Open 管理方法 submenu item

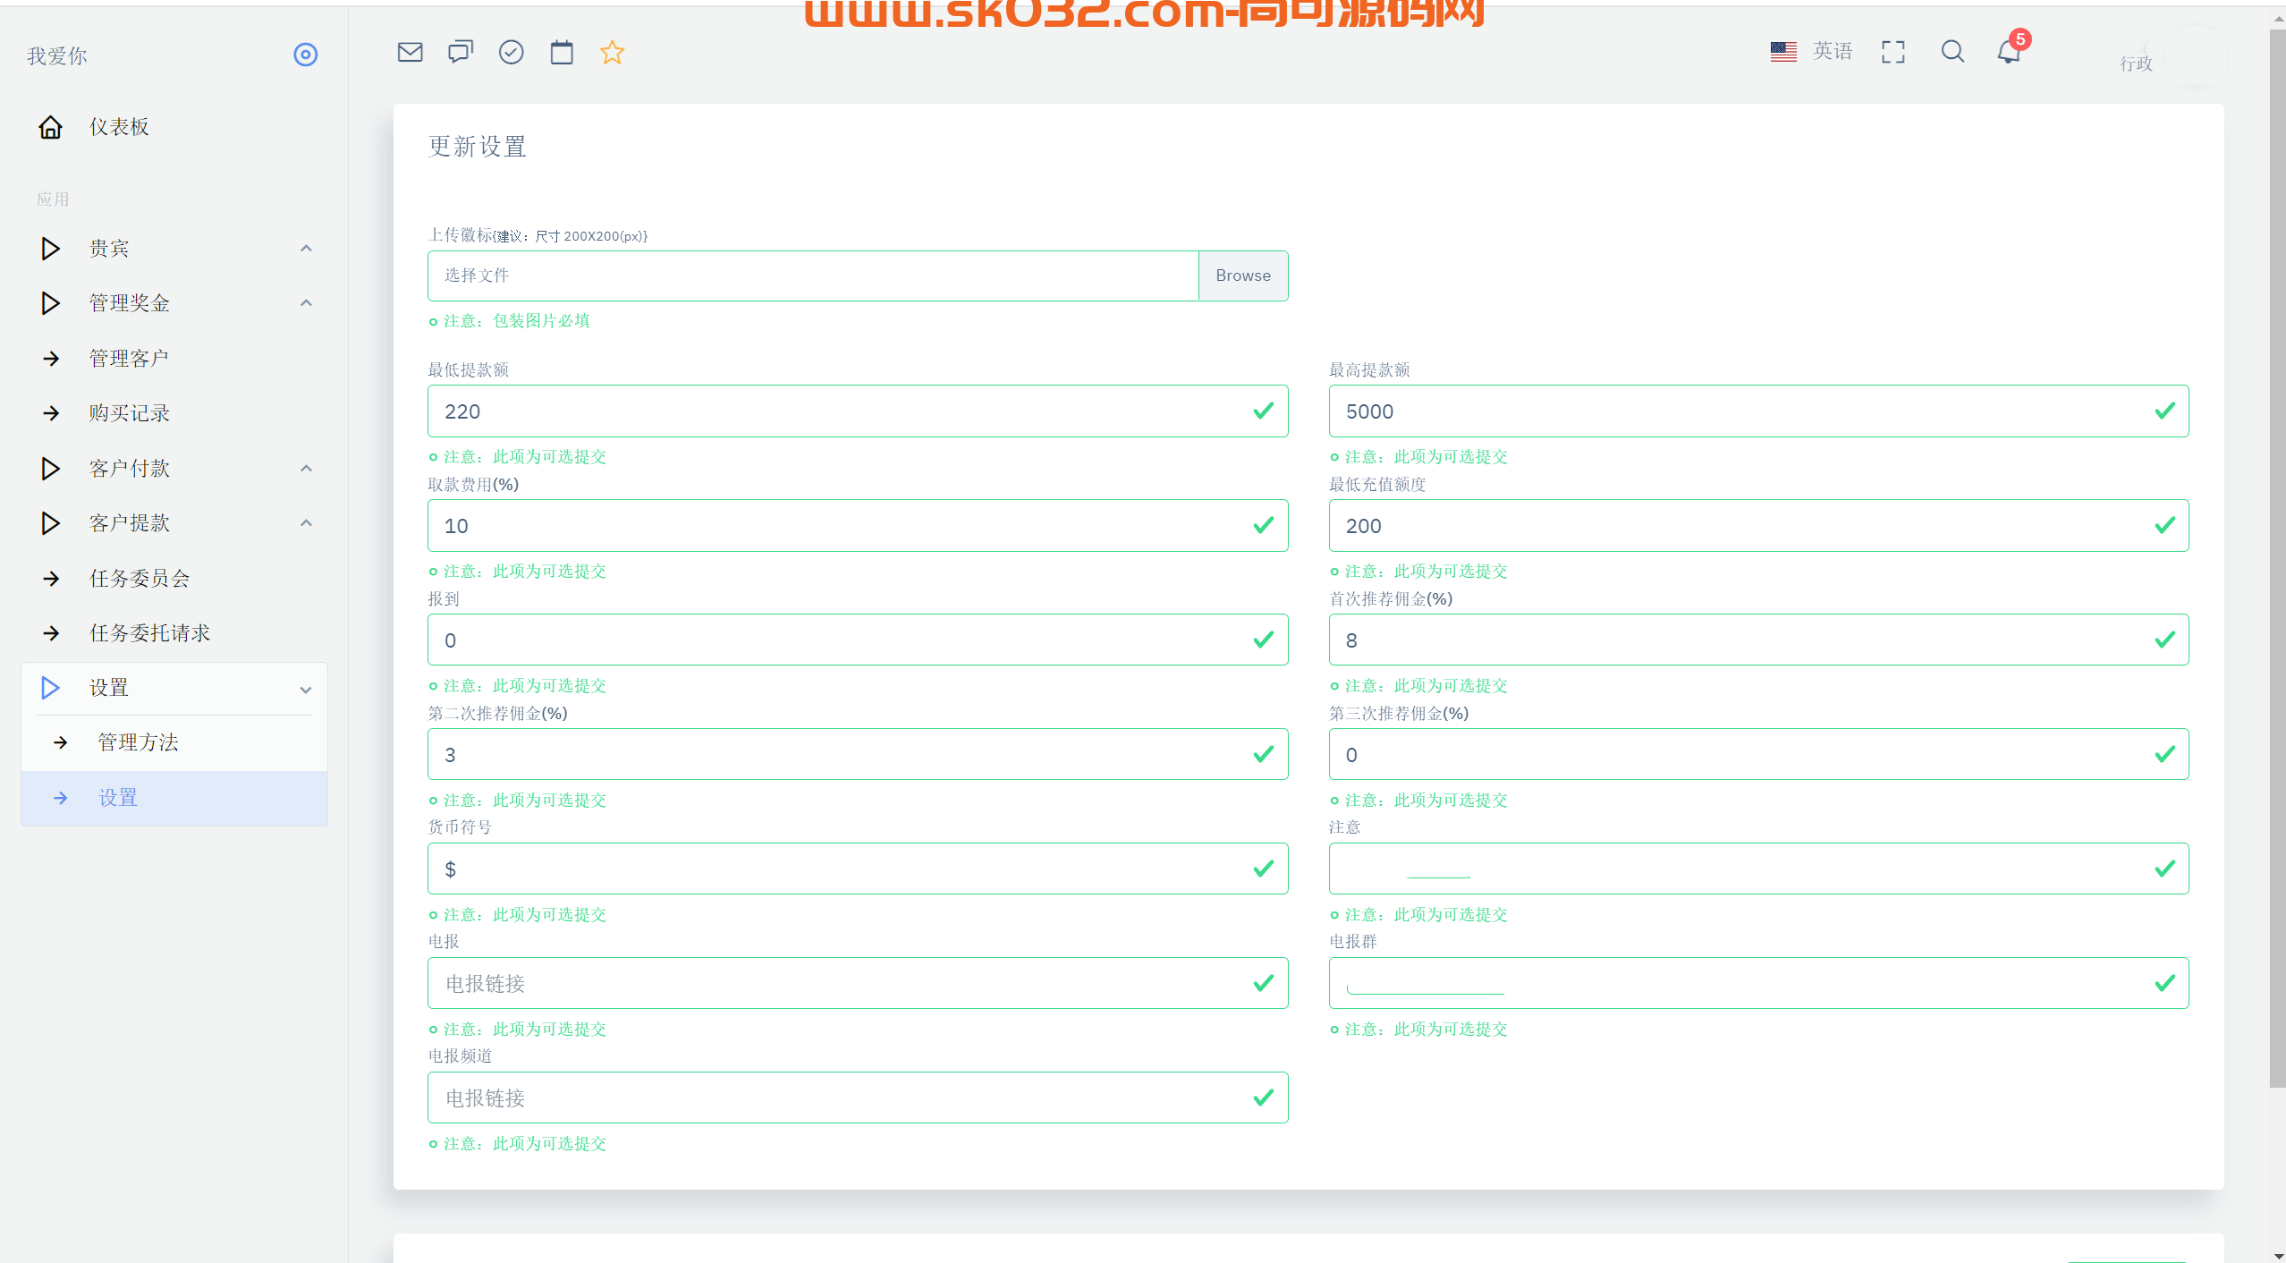tap(138, 742)
